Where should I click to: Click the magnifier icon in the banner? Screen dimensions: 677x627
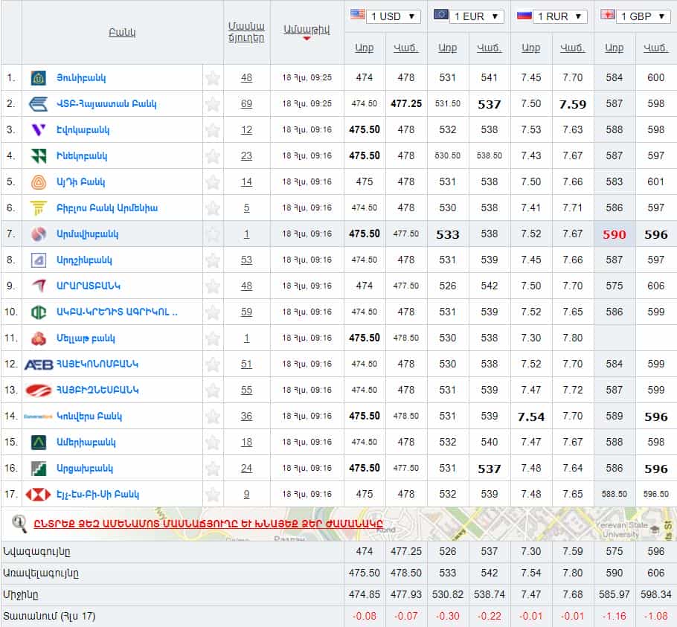coord(19,524)
